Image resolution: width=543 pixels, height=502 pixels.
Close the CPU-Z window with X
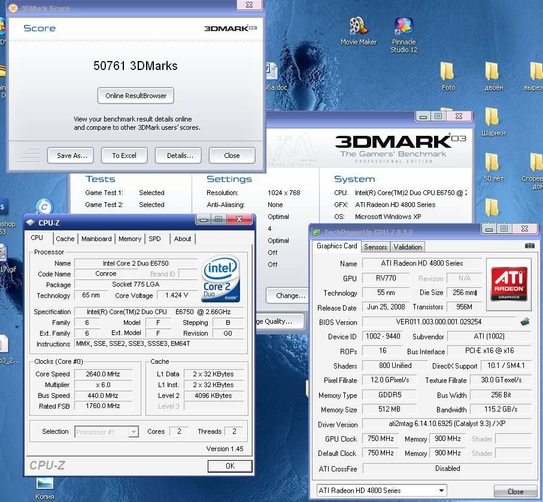click(239, 219)
